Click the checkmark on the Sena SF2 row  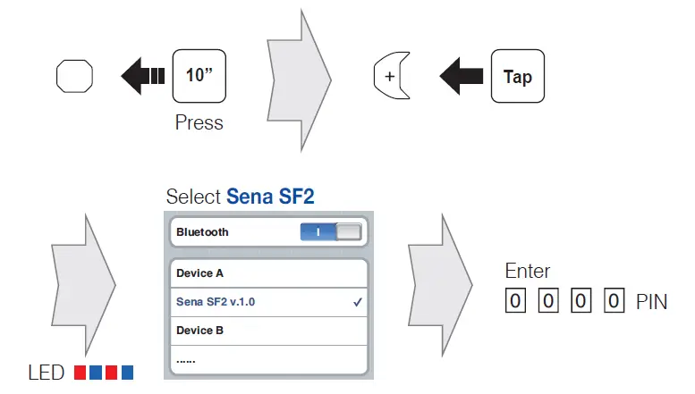tap(357, 302)
